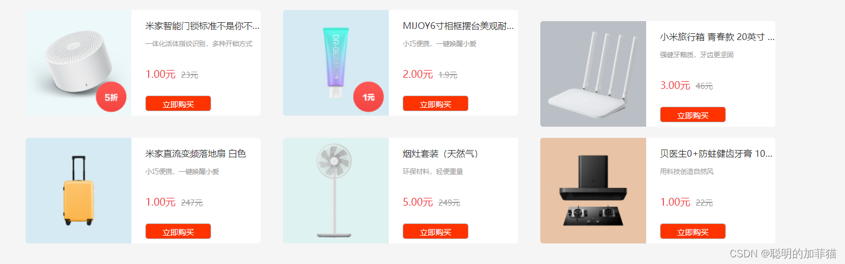Screen dimensions: 845x264
Task: Open the MIJOY6寸相框摆台 title link
Action: [x=458, y=26]
